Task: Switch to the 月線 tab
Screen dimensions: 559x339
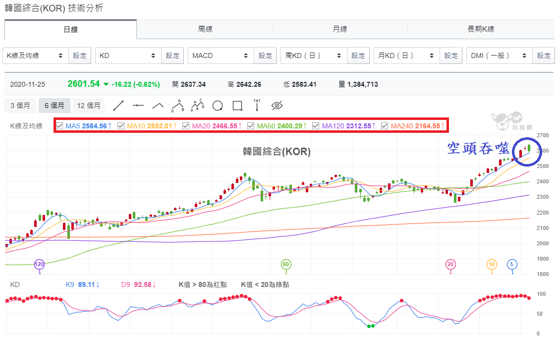Action: click(x=340, y=29)
